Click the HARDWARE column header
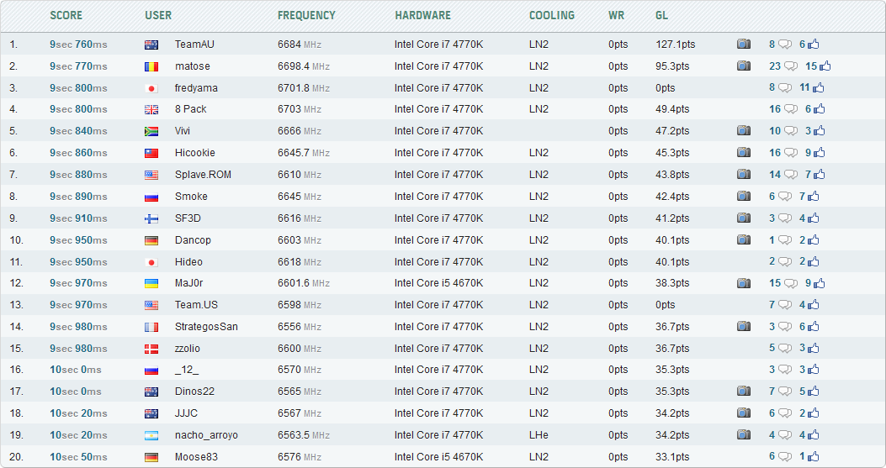This screenshot has width=886, height=468. click(422, 16)
